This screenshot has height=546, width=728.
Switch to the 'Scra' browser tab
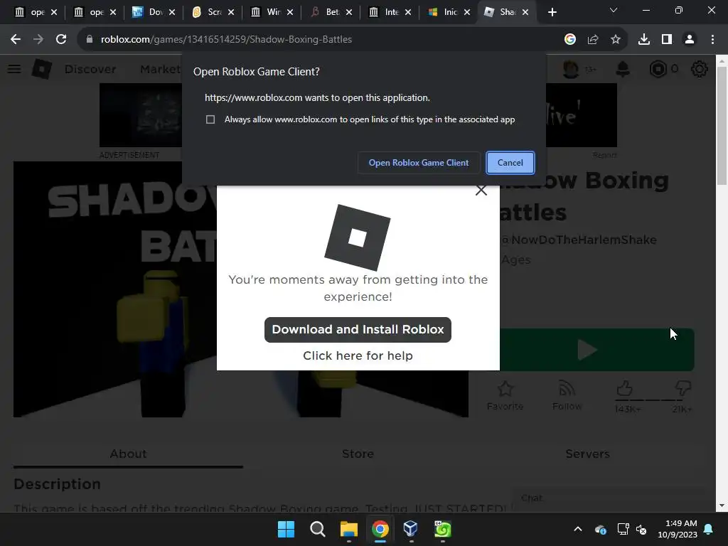(x=214, y=12)
